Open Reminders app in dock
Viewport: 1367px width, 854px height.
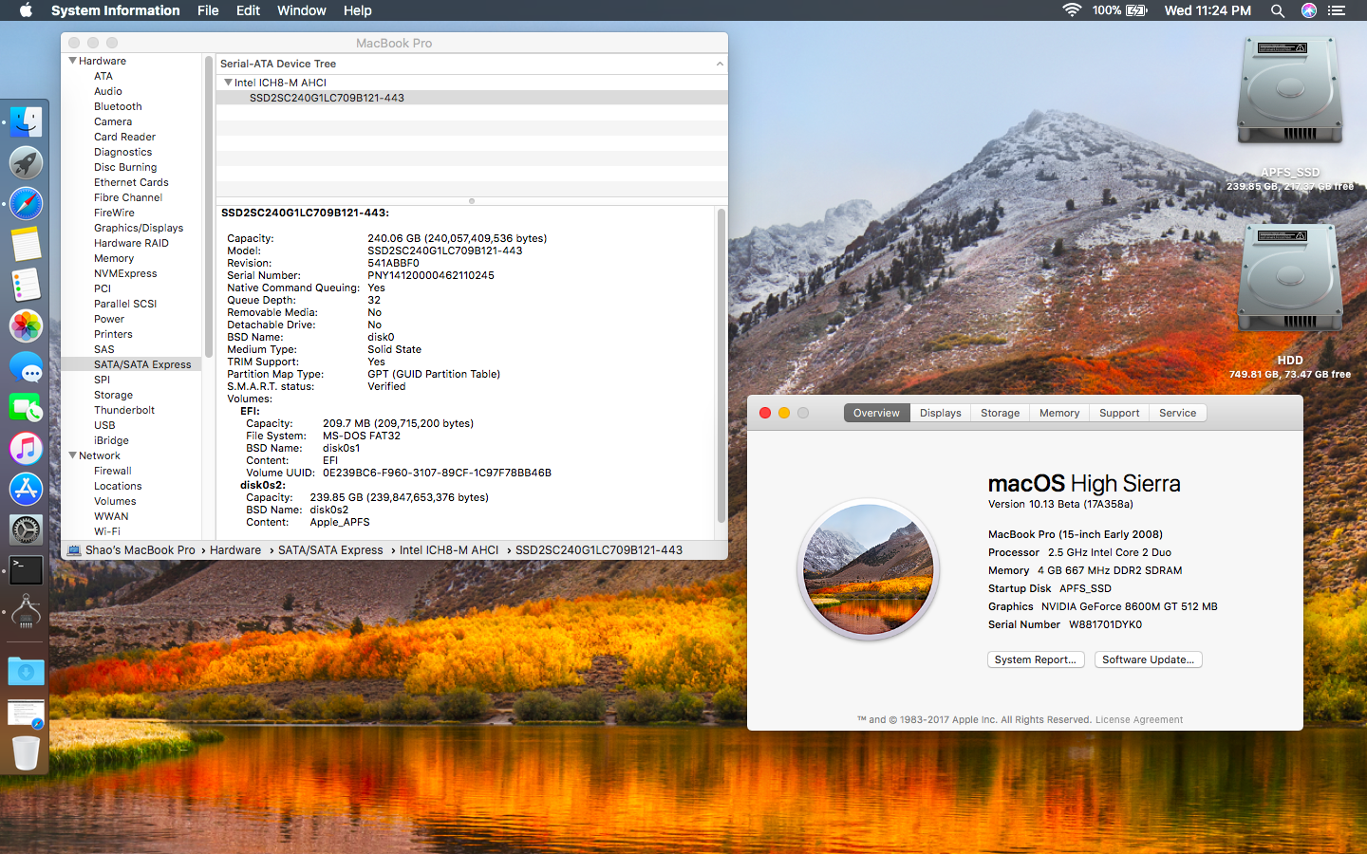(x=26, y=285)
